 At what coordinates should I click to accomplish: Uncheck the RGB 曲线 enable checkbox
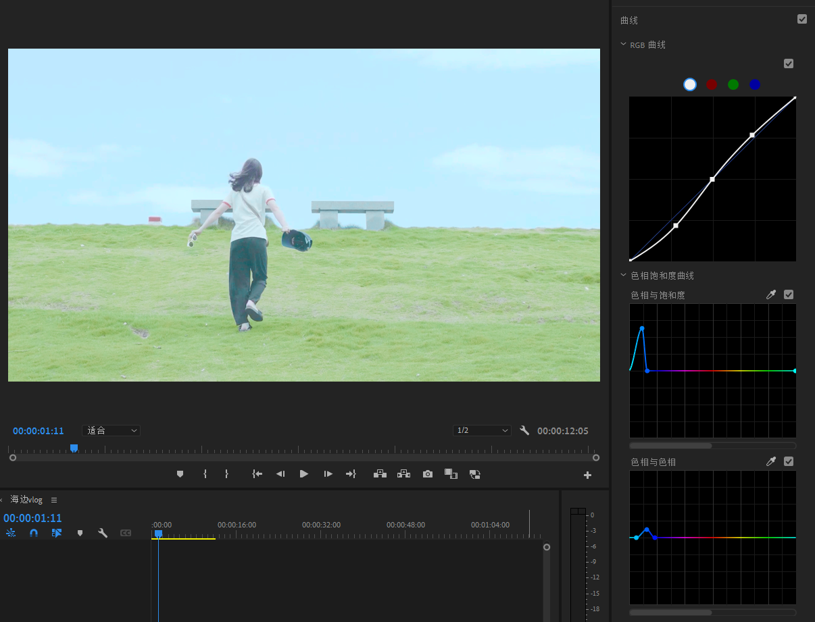click(x=789, y=63)
